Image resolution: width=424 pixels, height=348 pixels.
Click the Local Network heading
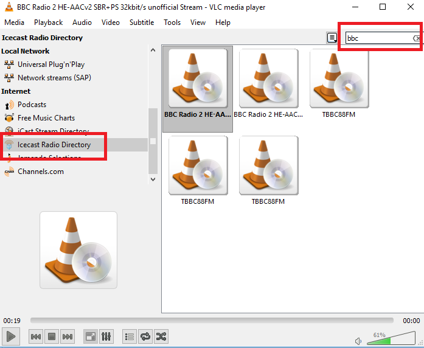pos(25,51)
